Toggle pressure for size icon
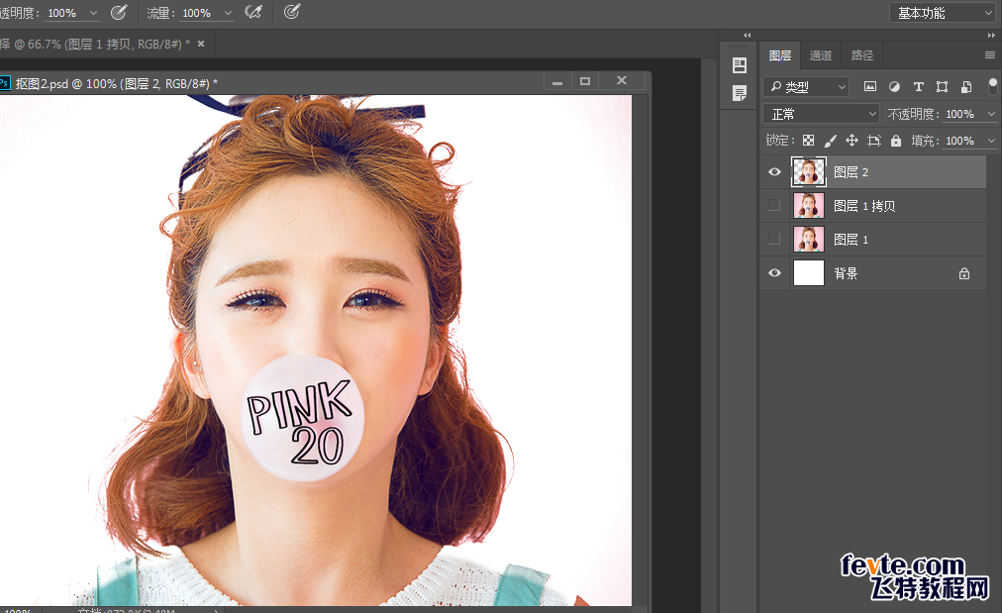This screenshot has width=1002, height=613. (x=292, y=12)
